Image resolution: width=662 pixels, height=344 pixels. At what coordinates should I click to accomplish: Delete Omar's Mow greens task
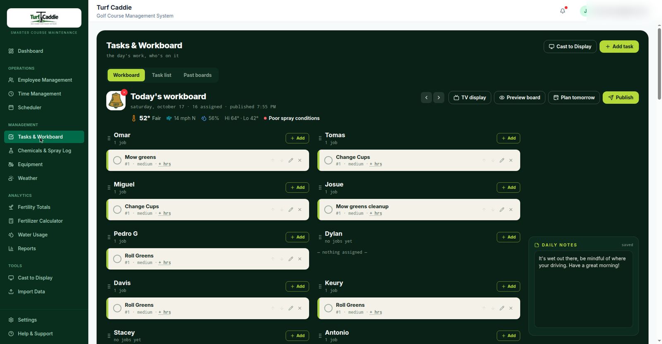tap(300, 160)
